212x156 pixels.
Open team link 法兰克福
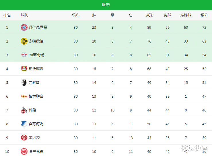36,151
